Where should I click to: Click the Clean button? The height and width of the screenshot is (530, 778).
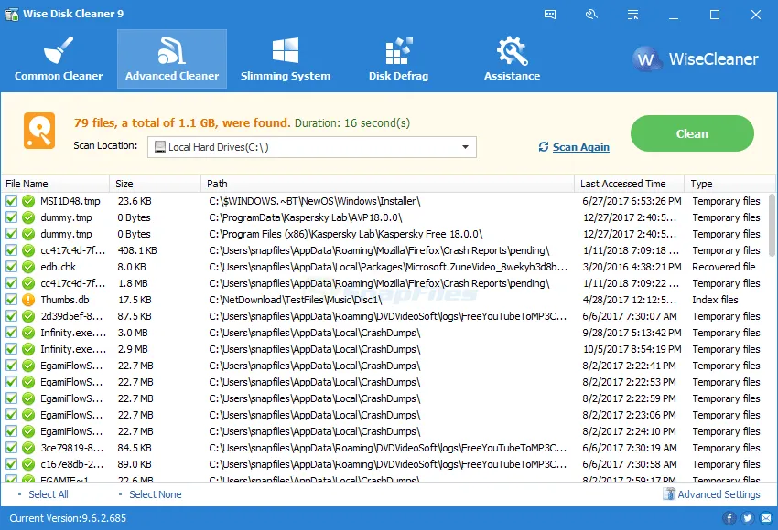pyautogui.click(x=692, y=133)
